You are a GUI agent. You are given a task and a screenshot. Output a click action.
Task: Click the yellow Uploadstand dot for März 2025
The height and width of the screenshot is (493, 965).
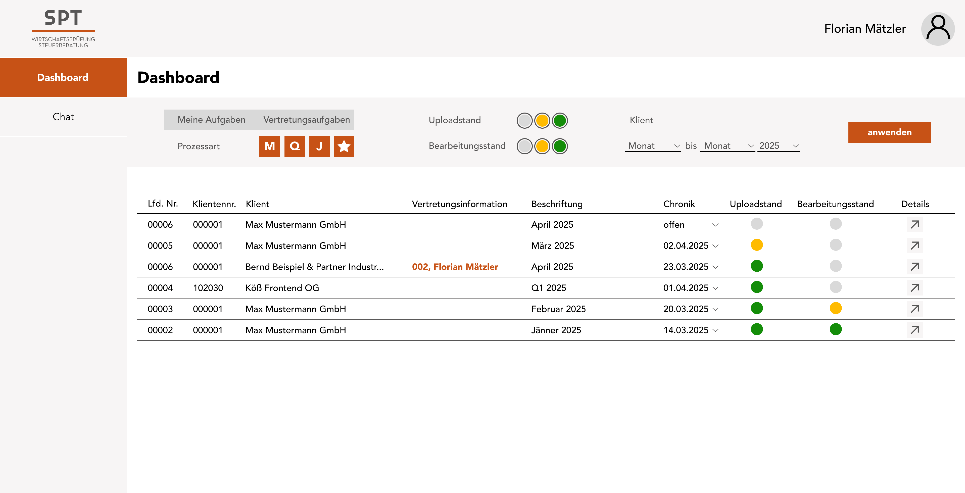click(x=757, y=245)
